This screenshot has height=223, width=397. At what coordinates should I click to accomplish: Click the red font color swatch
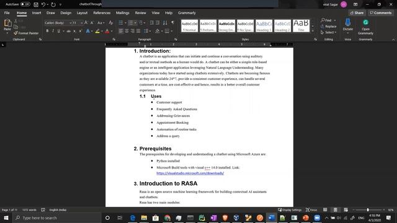[107, 31]
